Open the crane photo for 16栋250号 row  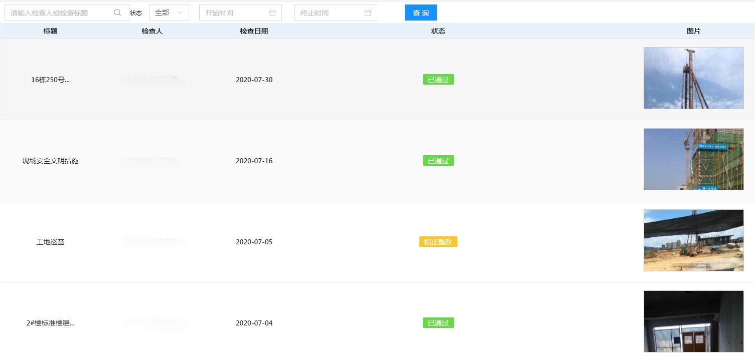click(693, 78)
